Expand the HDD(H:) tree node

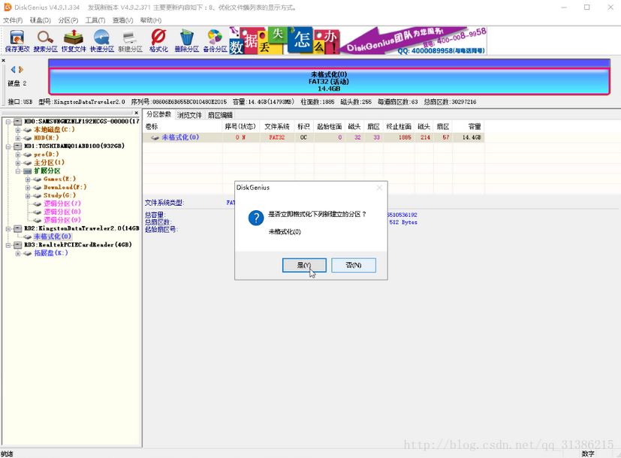(18, 138)
